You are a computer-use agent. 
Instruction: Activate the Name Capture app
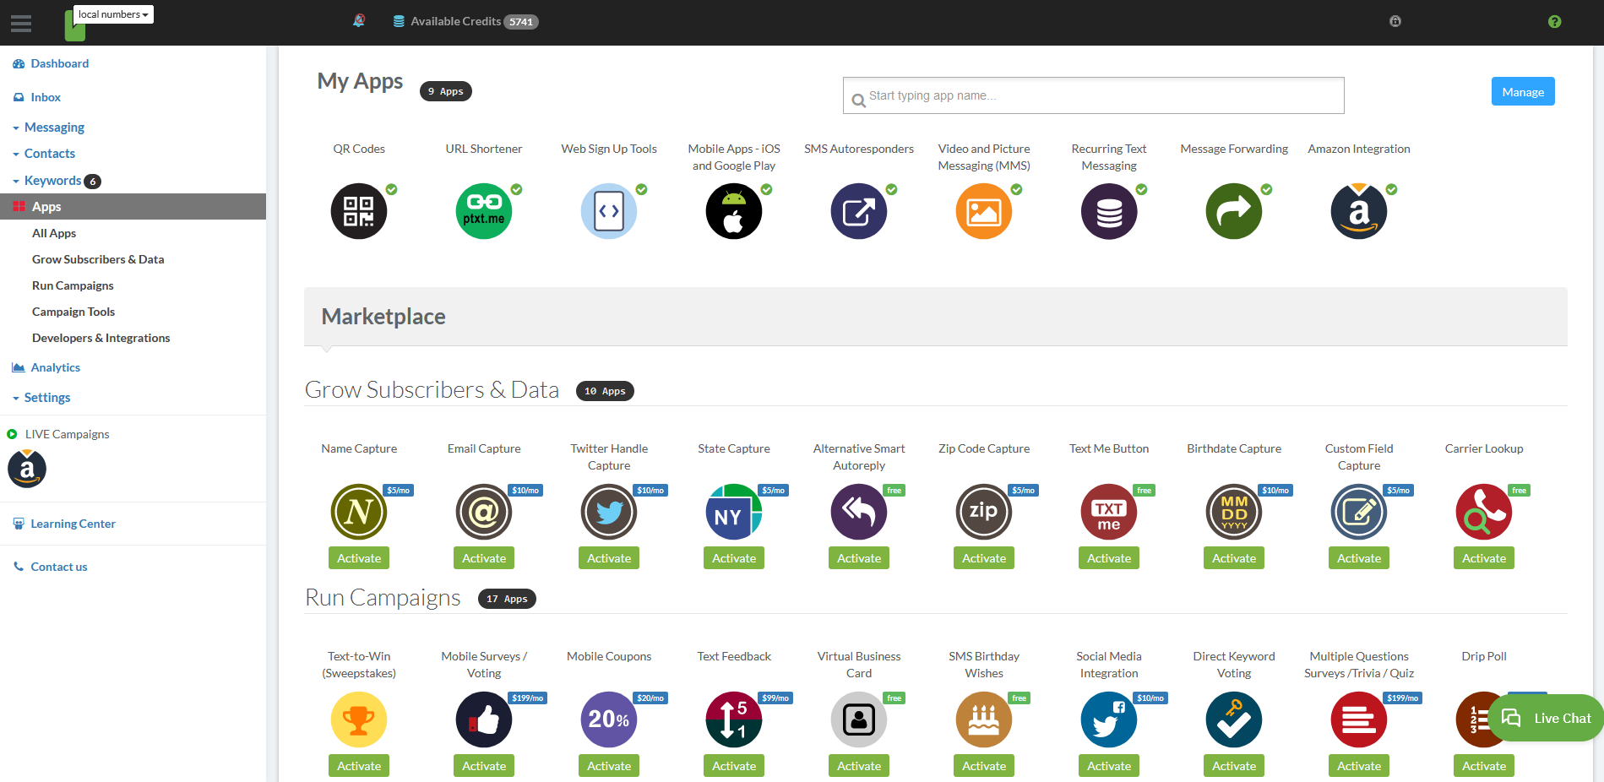coord(358,557)
